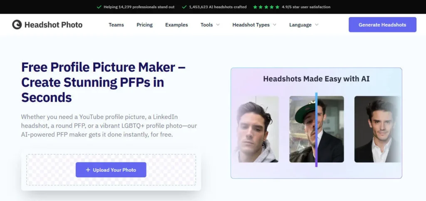This screenshot has height=201, width=426.
Task: Expand the Tools dropdown chevron
Action: tap(218, 25)
